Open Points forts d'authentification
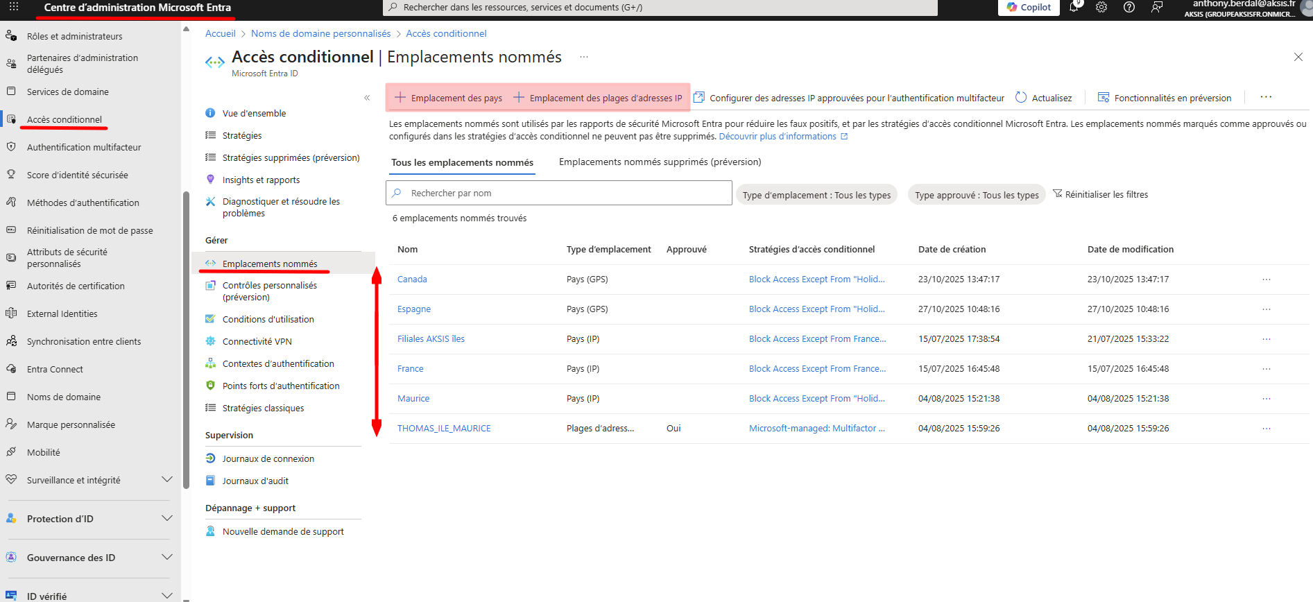 pyautogui.click(x=281, y=386)
